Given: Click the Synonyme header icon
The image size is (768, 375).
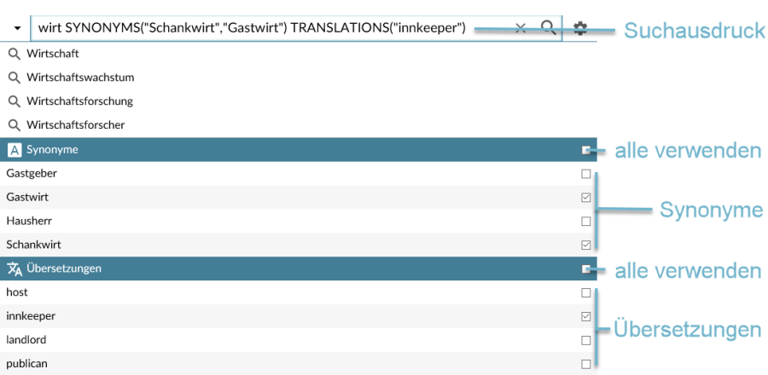Looking at the screenshot, I should pos(14,149).
